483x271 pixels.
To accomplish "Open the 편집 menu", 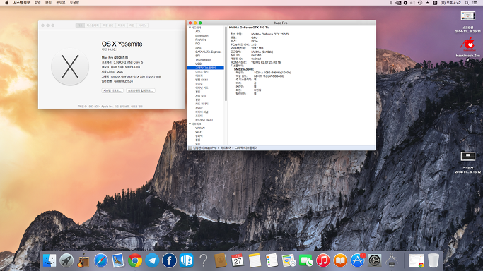I will (48, 3).
